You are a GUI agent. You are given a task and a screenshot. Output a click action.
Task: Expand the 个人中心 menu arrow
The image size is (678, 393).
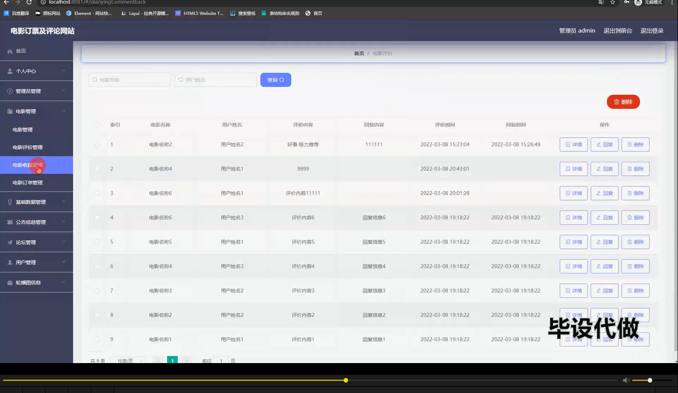[64, 71]
